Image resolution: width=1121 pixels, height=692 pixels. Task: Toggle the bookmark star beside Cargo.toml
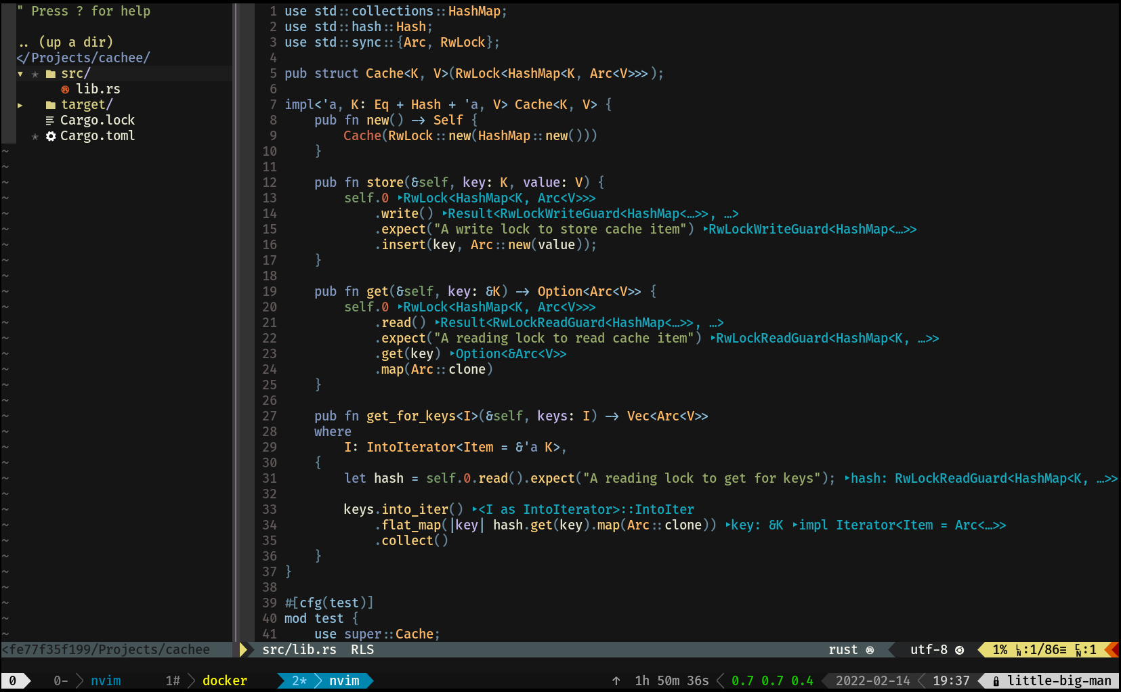[x=35, y=135]
